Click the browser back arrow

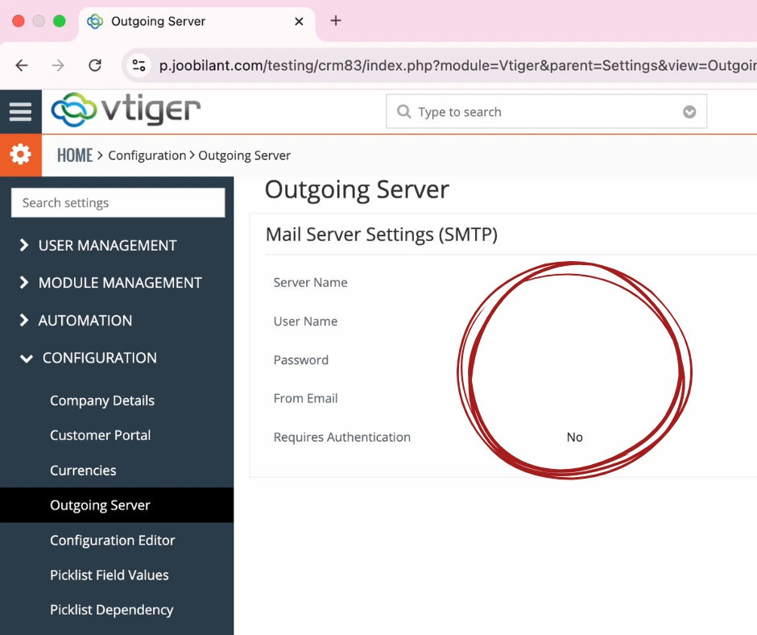pyautogui.click(x=22, y=65)
